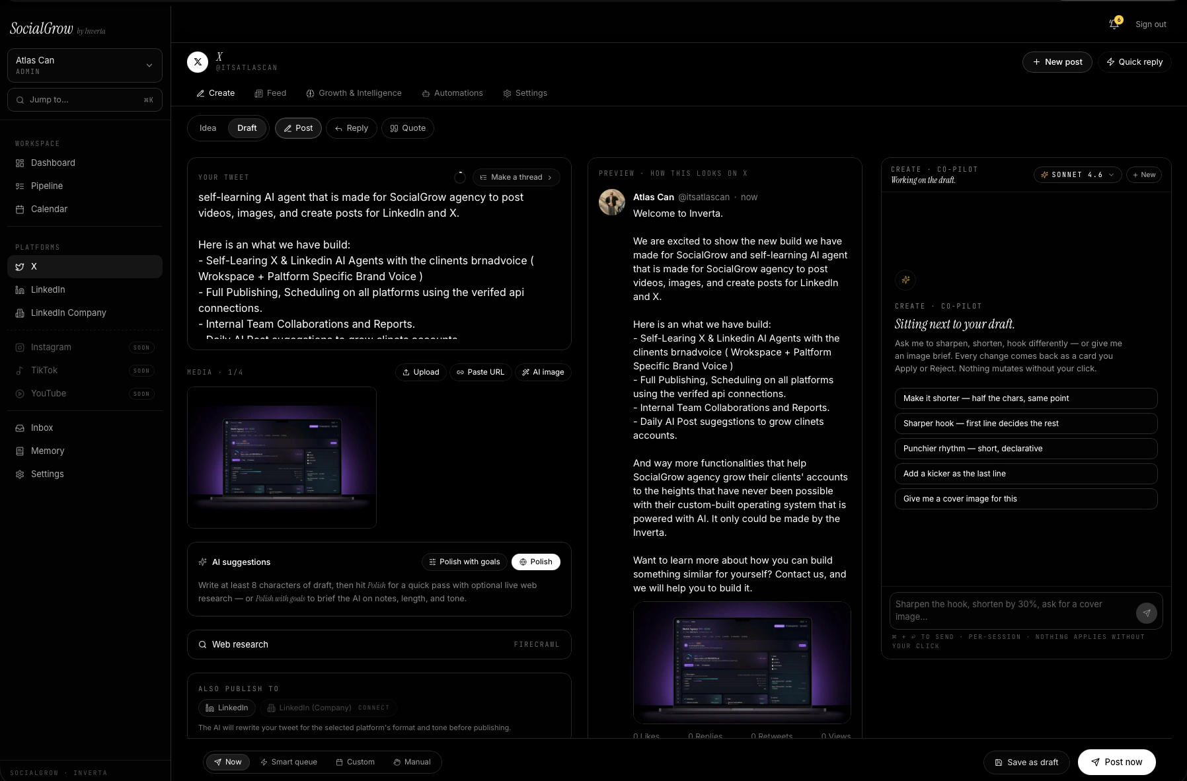Viewport: 1187px width, 781px height.
Task: Open the Sonnet 4.6 model dropdown
Action: point(1077,174)
